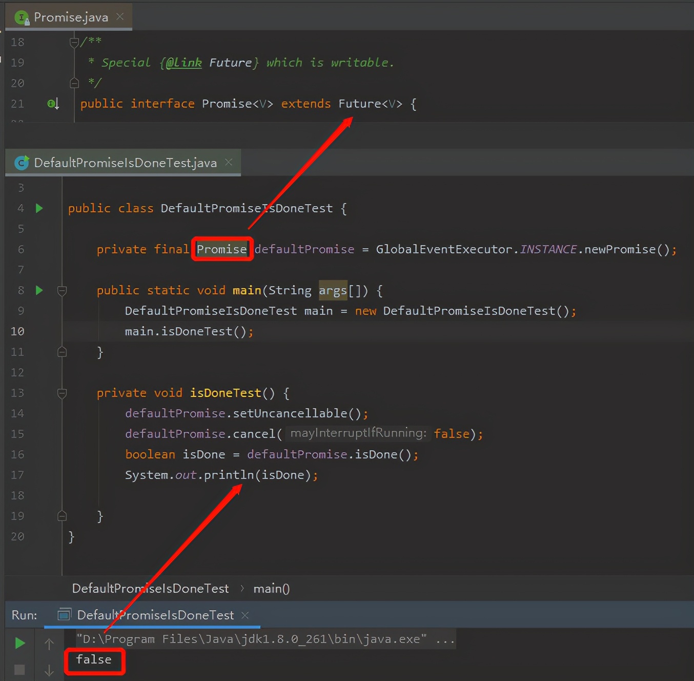This screenshot has width=694, height=681.
Task: Click DefaultPromiseIsDoneTest in the breadcrumb bar
Action: click(x=150, y=589)
